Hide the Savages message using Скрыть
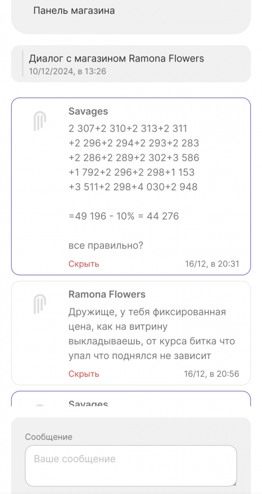Viewport: 262px width, 494px height. click(84, 263)
